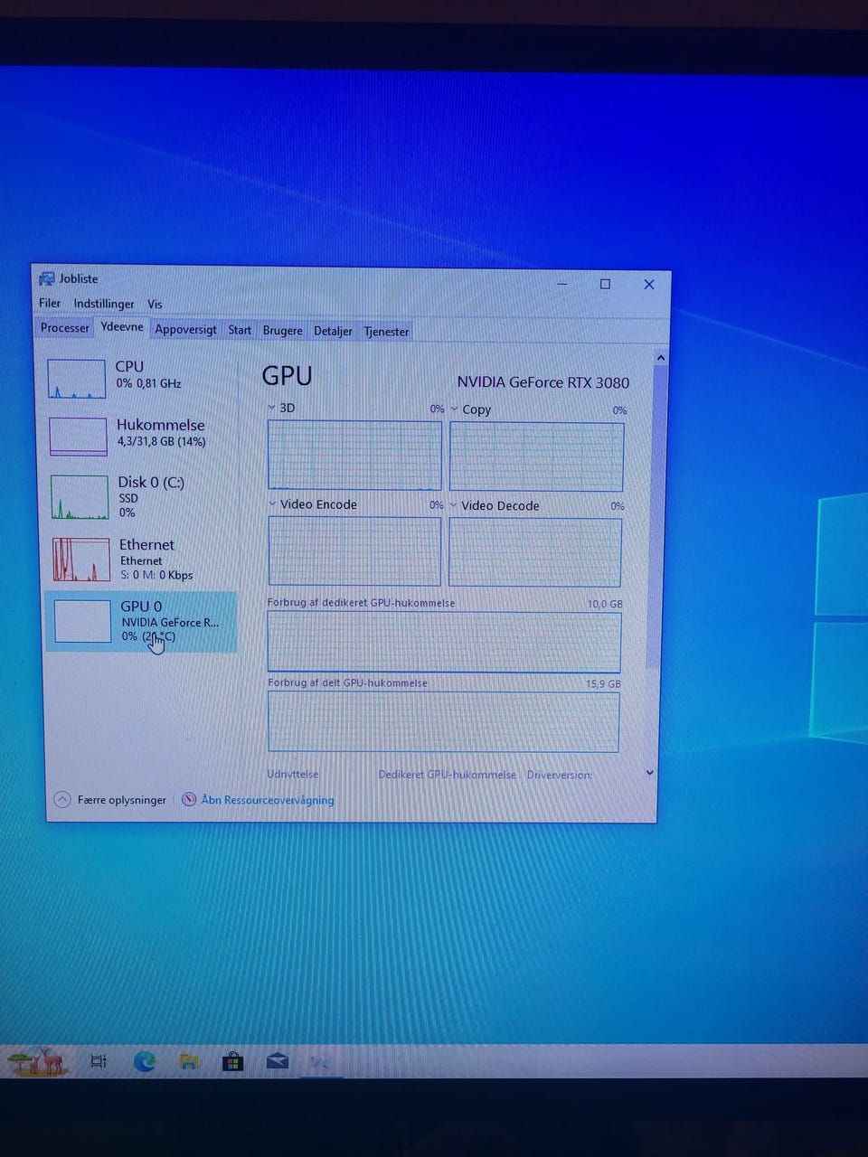Screen dimensions: 868x1157
Task: Switch to the Brugere tab
Action: [x=282, y=331]
